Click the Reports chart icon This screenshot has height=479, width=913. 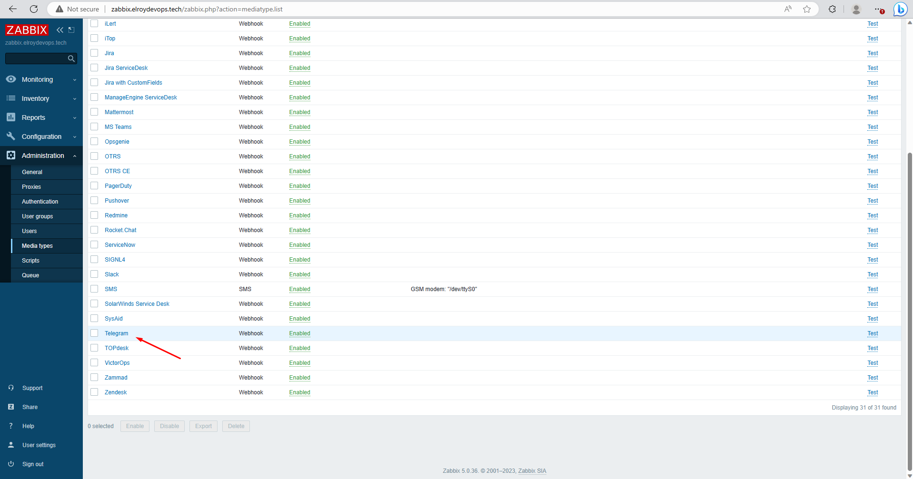(11, 117)
